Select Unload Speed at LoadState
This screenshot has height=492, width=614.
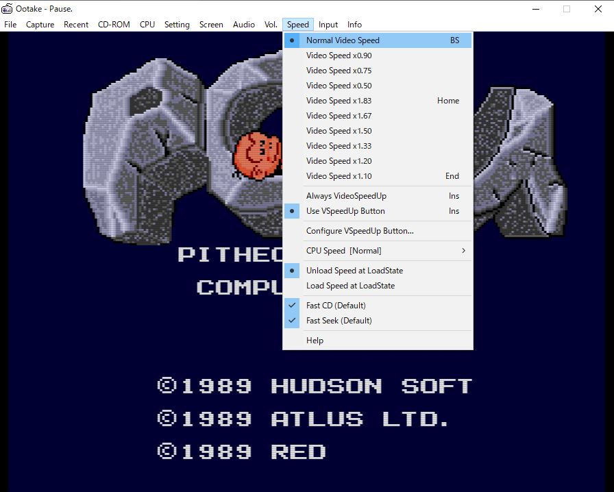pos(354,271)
